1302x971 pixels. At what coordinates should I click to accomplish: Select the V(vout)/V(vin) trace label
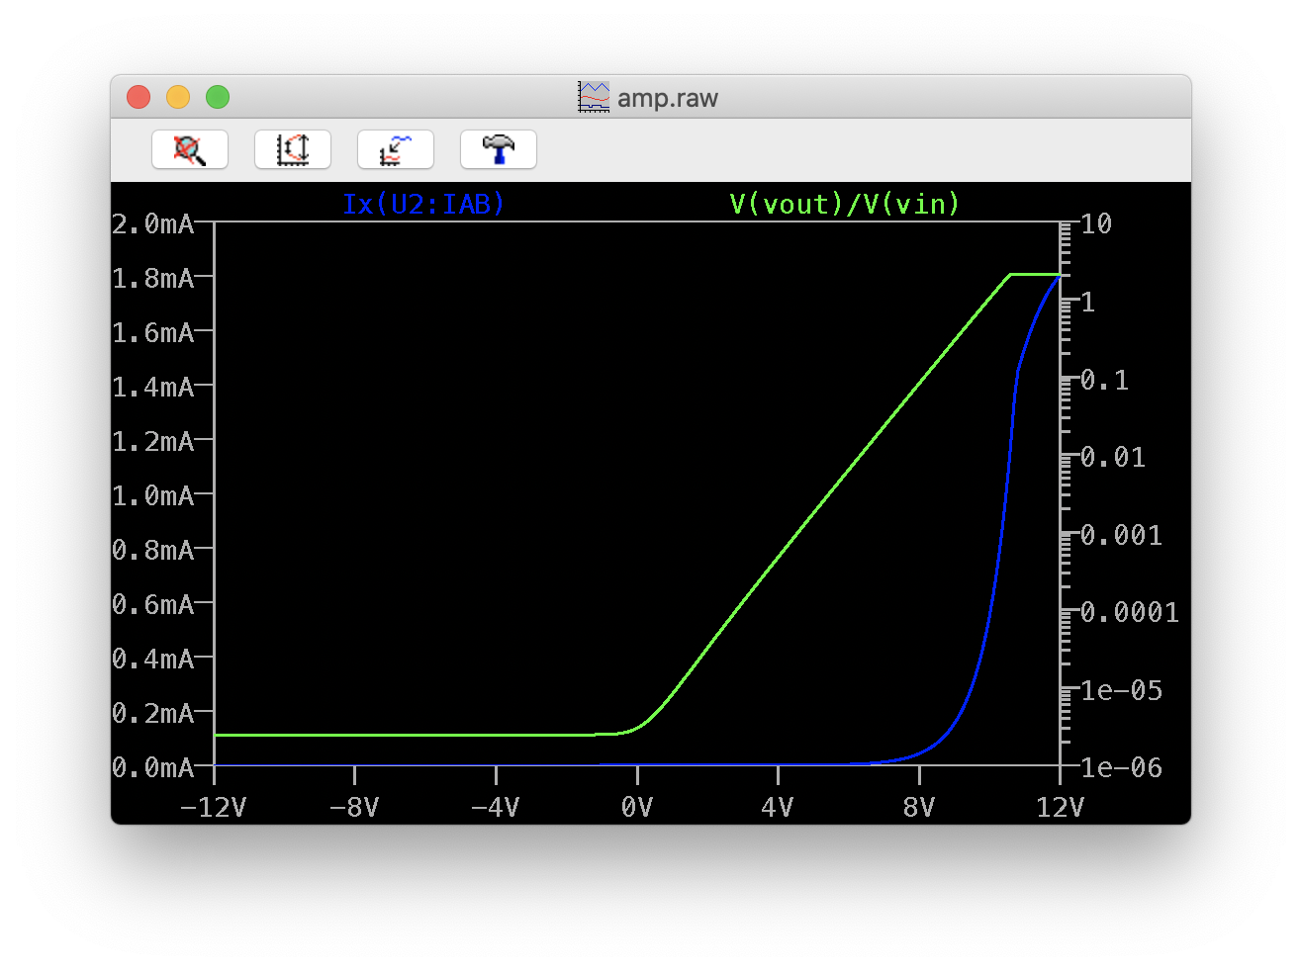[845, 204]
